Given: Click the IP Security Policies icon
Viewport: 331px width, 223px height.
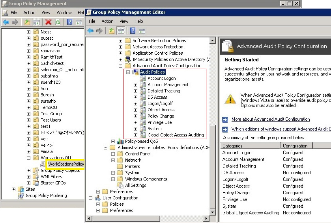Looking at the screenshot, I should 128,59.
